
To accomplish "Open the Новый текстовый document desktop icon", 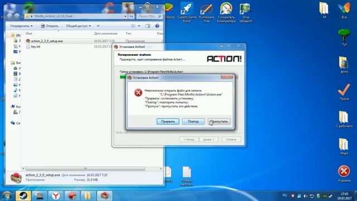I will (x=186, y=176).
